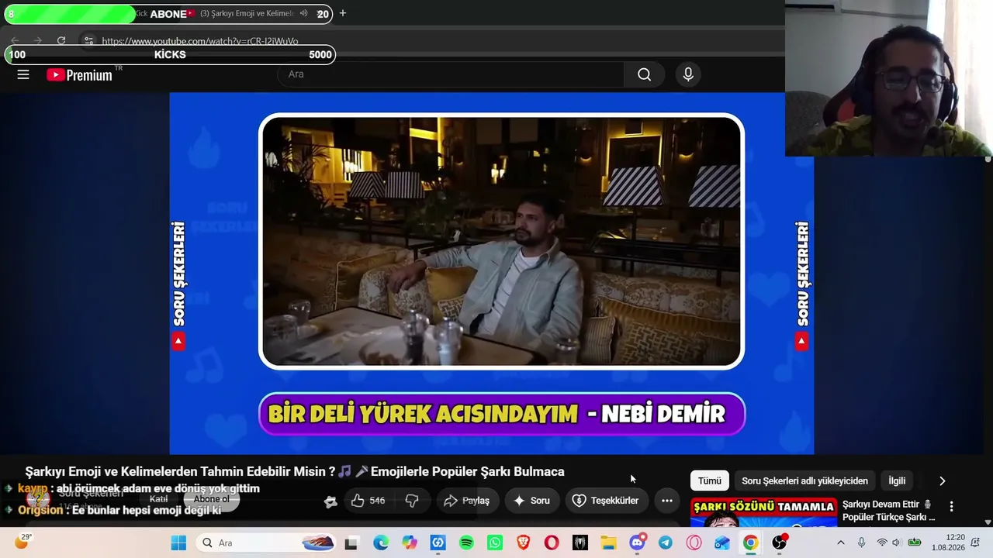The image size is (993, 558).
Task: Click the video player showing Nebi Demir
Action: pos(492,273)
